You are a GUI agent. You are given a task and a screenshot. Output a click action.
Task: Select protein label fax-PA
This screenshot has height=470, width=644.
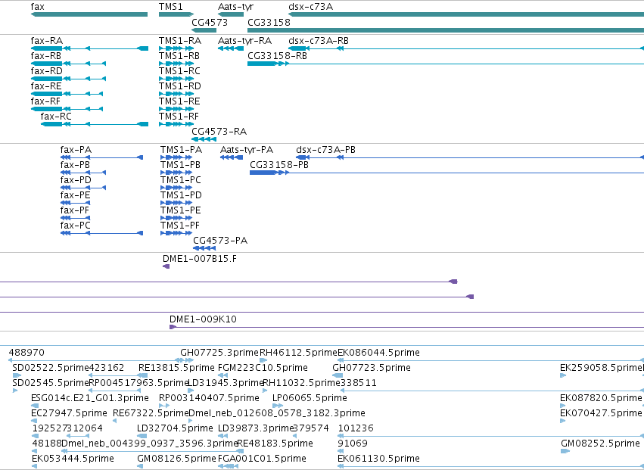(76, 150)
